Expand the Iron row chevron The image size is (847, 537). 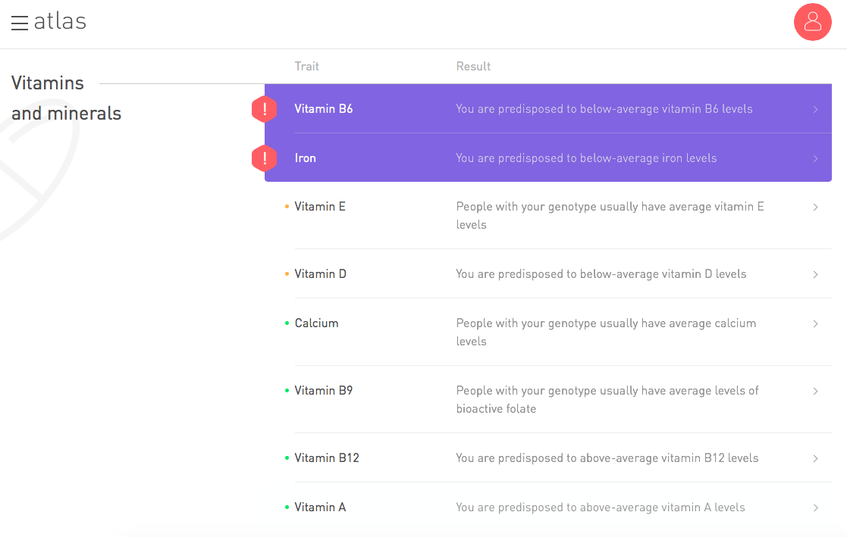click(815, 158)
